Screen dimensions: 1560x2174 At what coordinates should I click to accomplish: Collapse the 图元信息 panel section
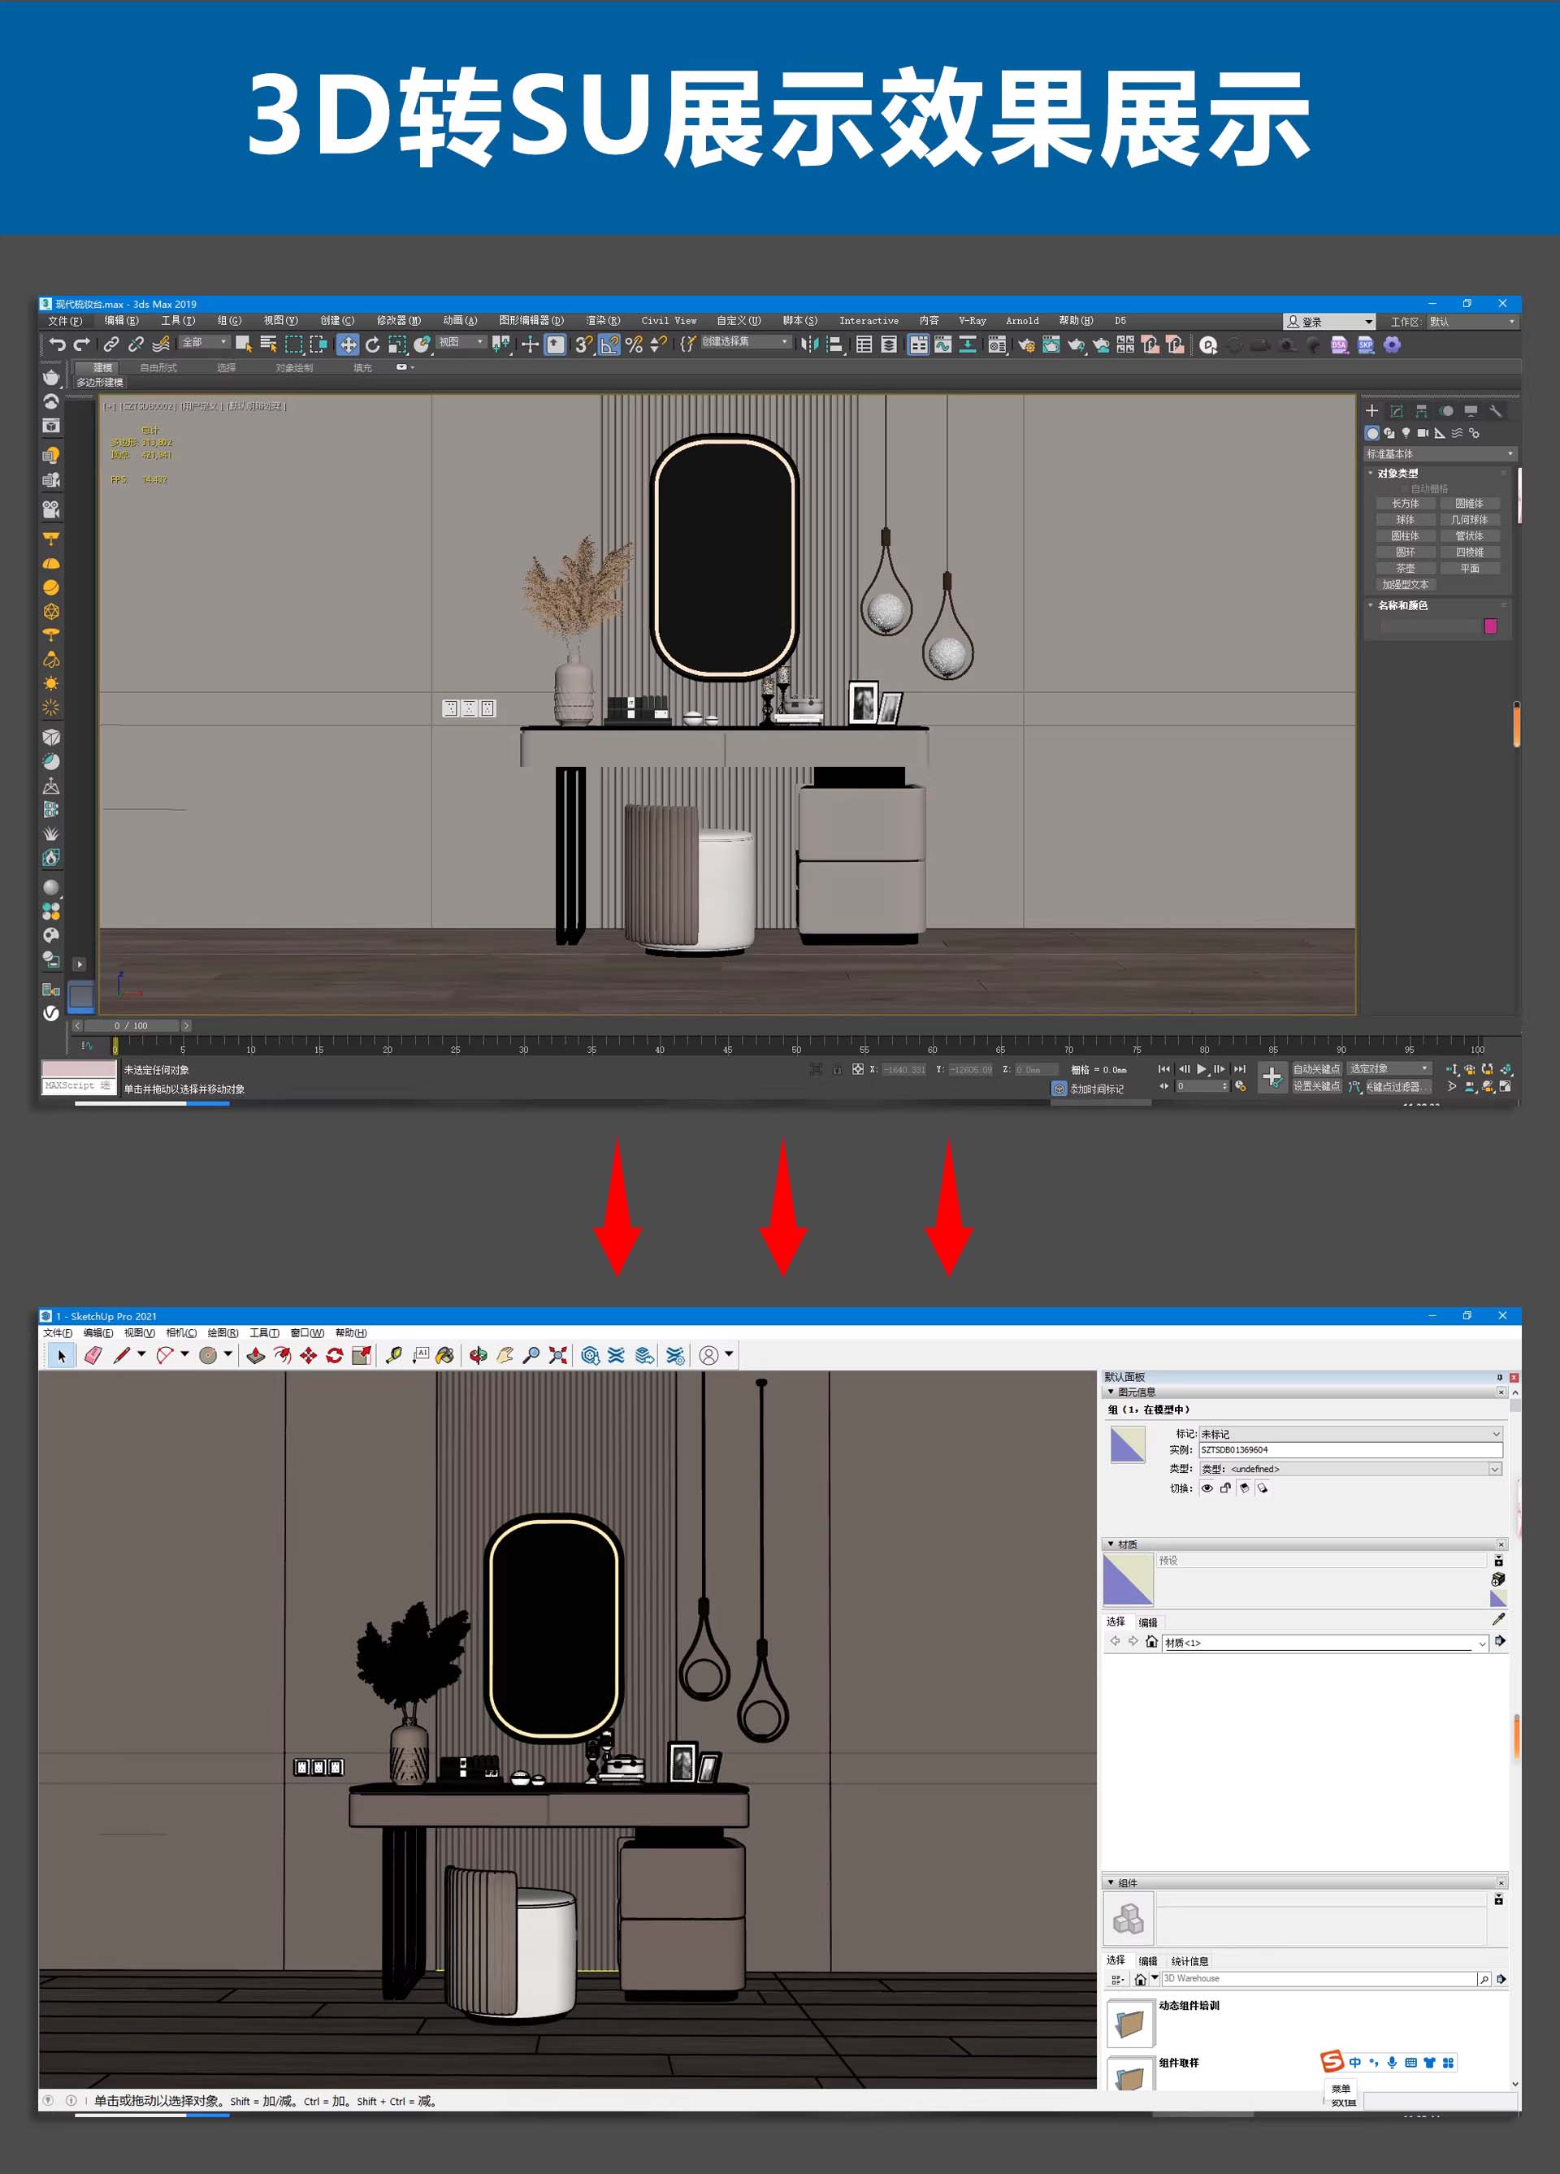click(1111, 1392)
